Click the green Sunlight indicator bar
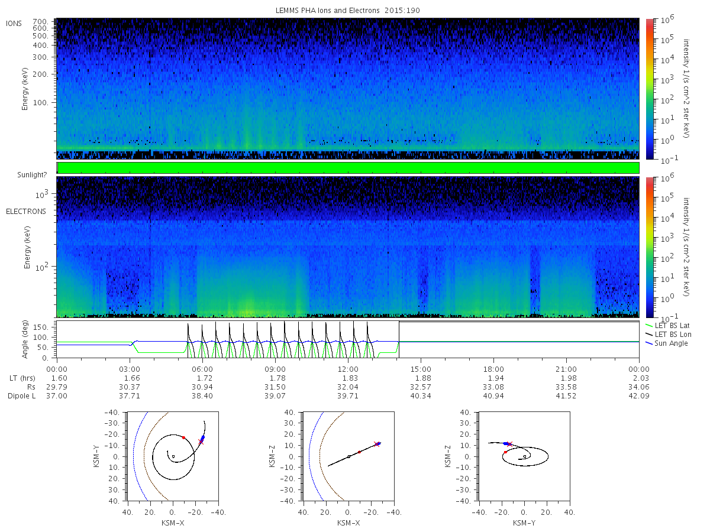710x532 pixels. pos(348,168)
